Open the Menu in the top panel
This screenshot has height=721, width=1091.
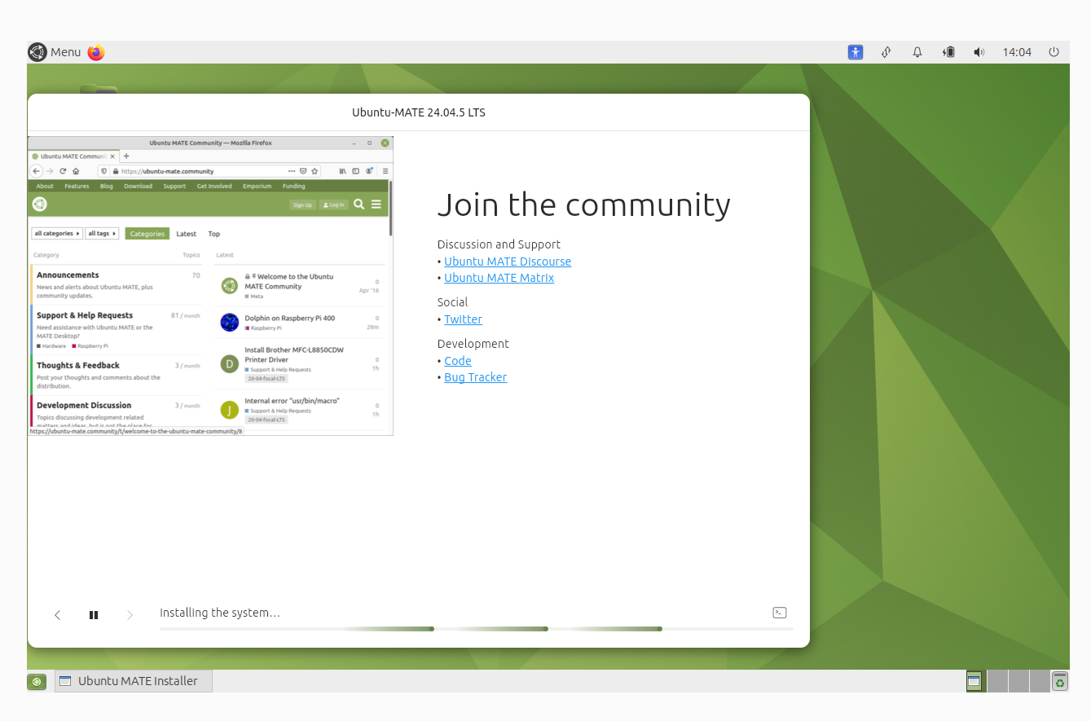click(x=55, y=52)
